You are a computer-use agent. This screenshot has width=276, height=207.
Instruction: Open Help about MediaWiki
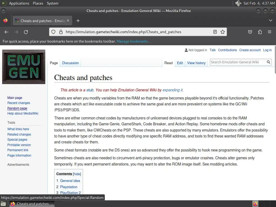point(23,113)
